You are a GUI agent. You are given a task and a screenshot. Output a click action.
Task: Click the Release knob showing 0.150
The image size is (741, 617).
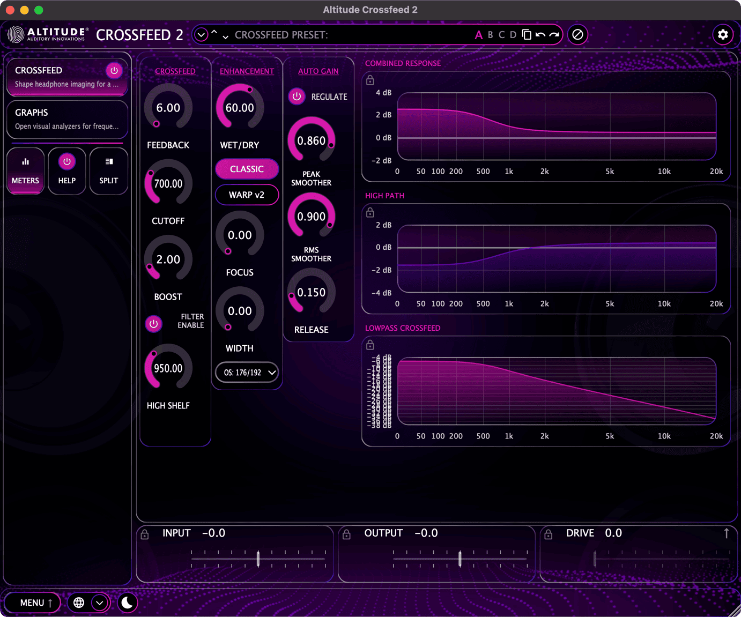click(x=312, y=292)
